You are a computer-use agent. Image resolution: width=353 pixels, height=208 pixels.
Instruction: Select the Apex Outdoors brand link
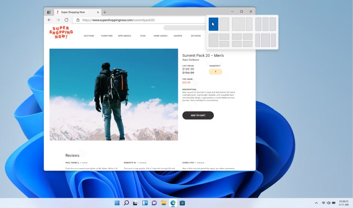191,59
